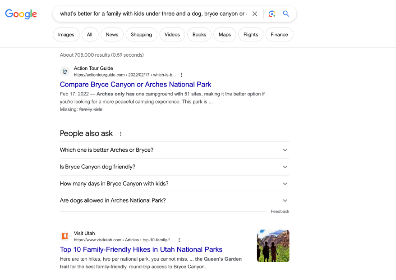The height and width of the screenshot is (280, 396).
Task: Expand 'Which one is better Arches or Bryce?'
Action: tap(175, 150)
